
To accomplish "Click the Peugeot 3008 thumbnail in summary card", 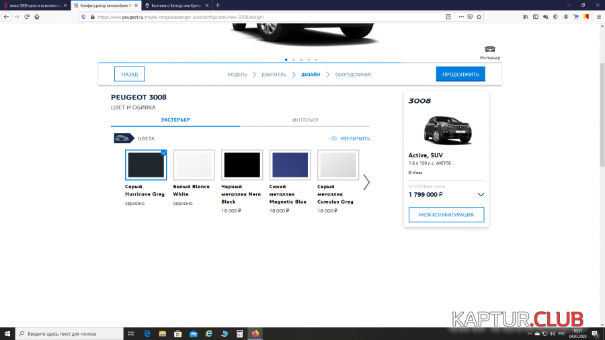I will (447, 130).
